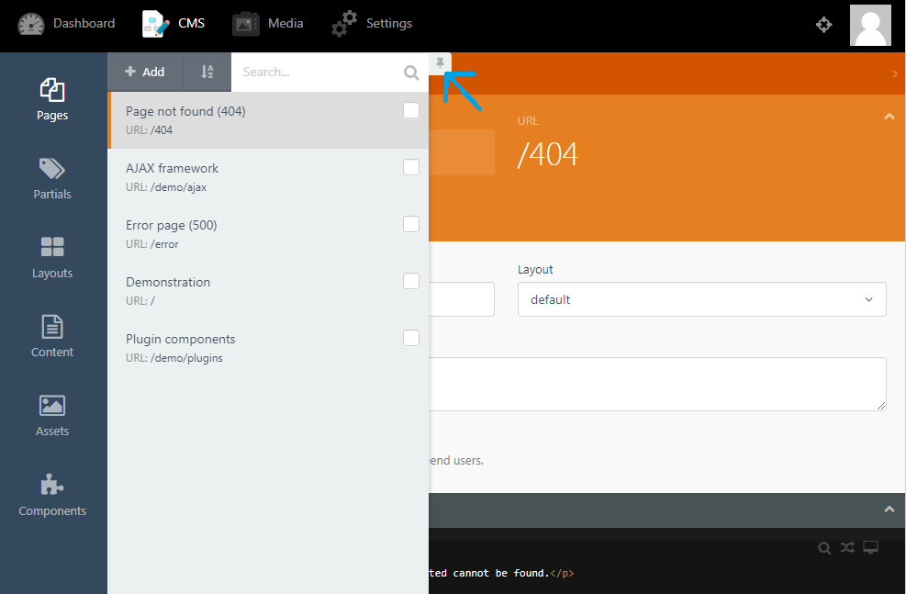
Task: Collapse the orange URL header section
Action: click(889, 117)
